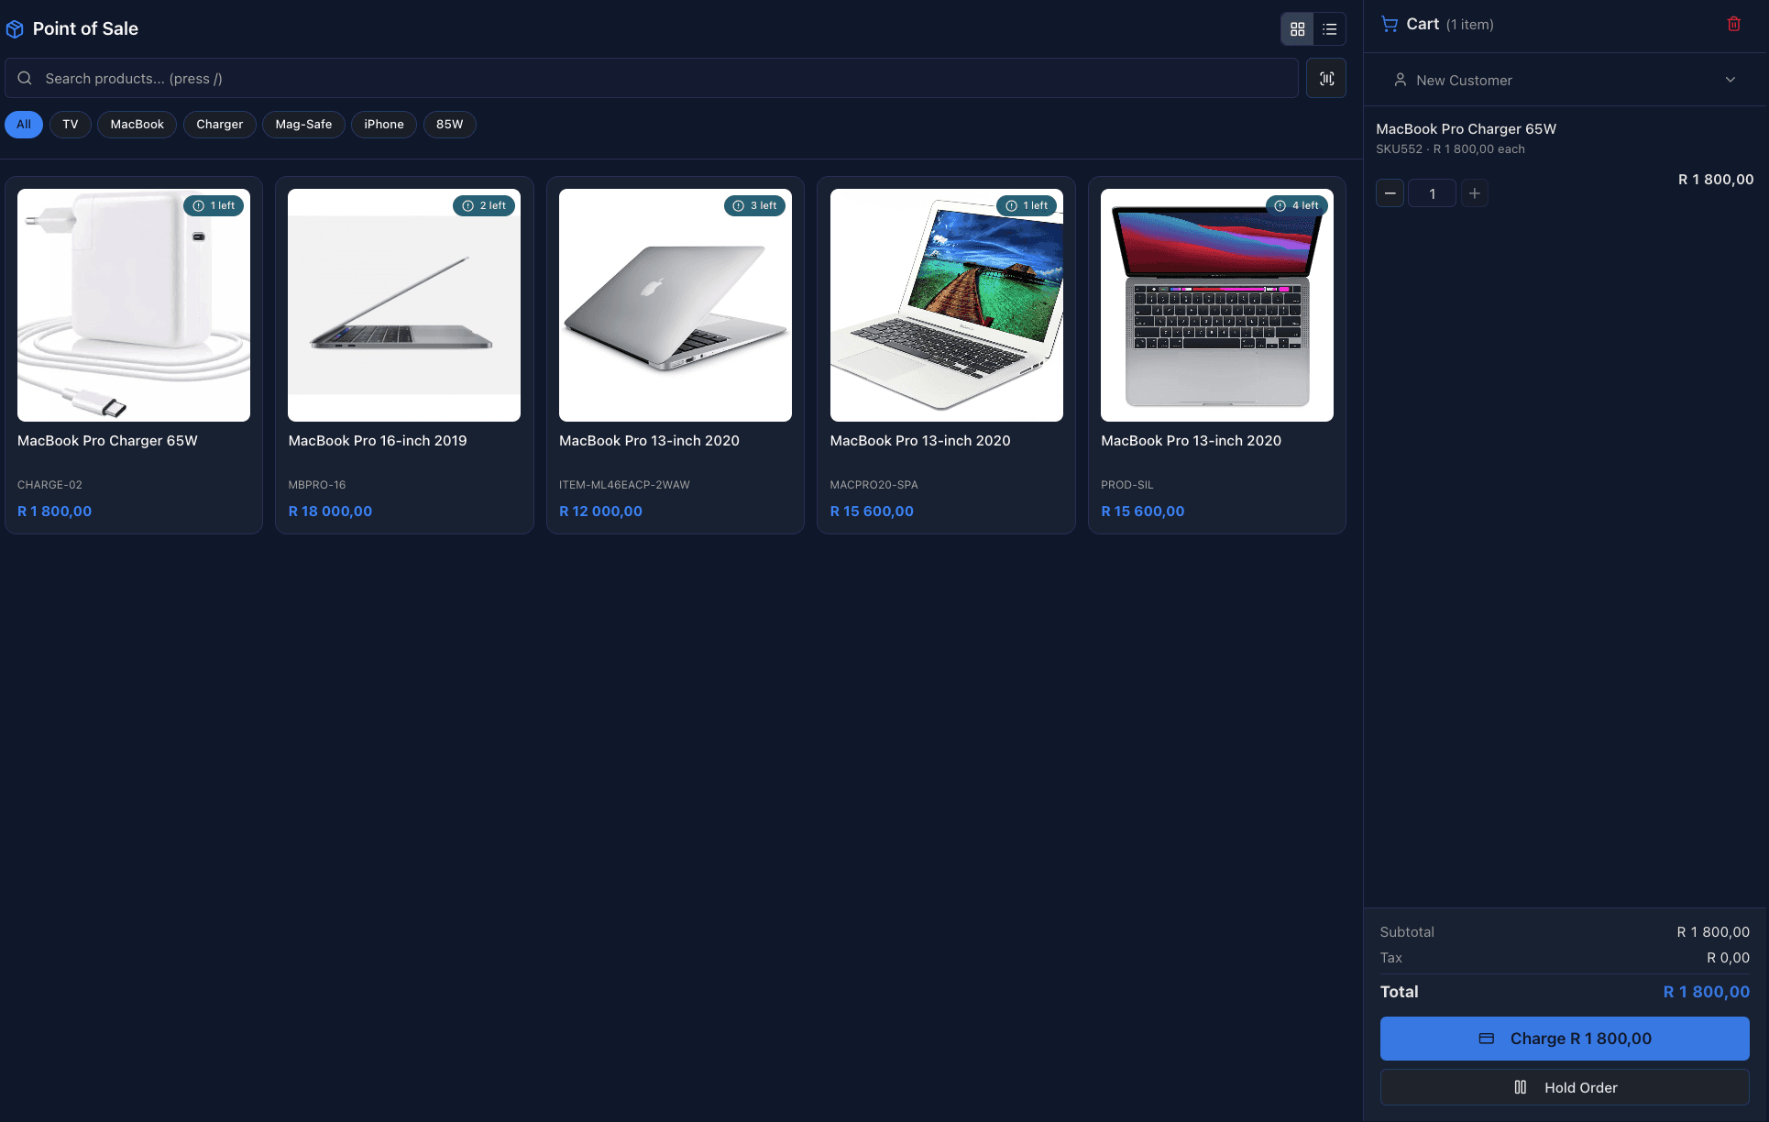1769x1122 pixels.
Task: Click the Total amount in blue
Action: click(1706, 992)
